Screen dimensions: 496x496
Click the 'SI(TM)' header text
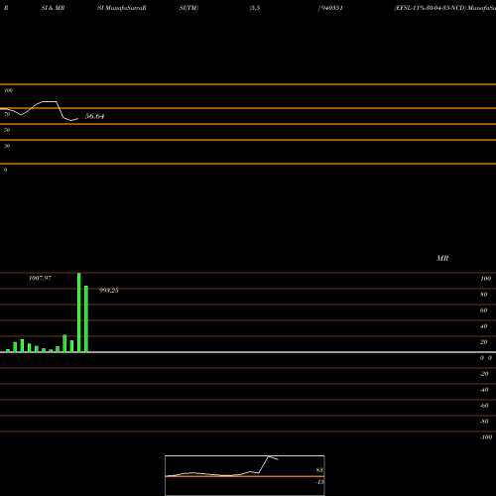(188, 8)
